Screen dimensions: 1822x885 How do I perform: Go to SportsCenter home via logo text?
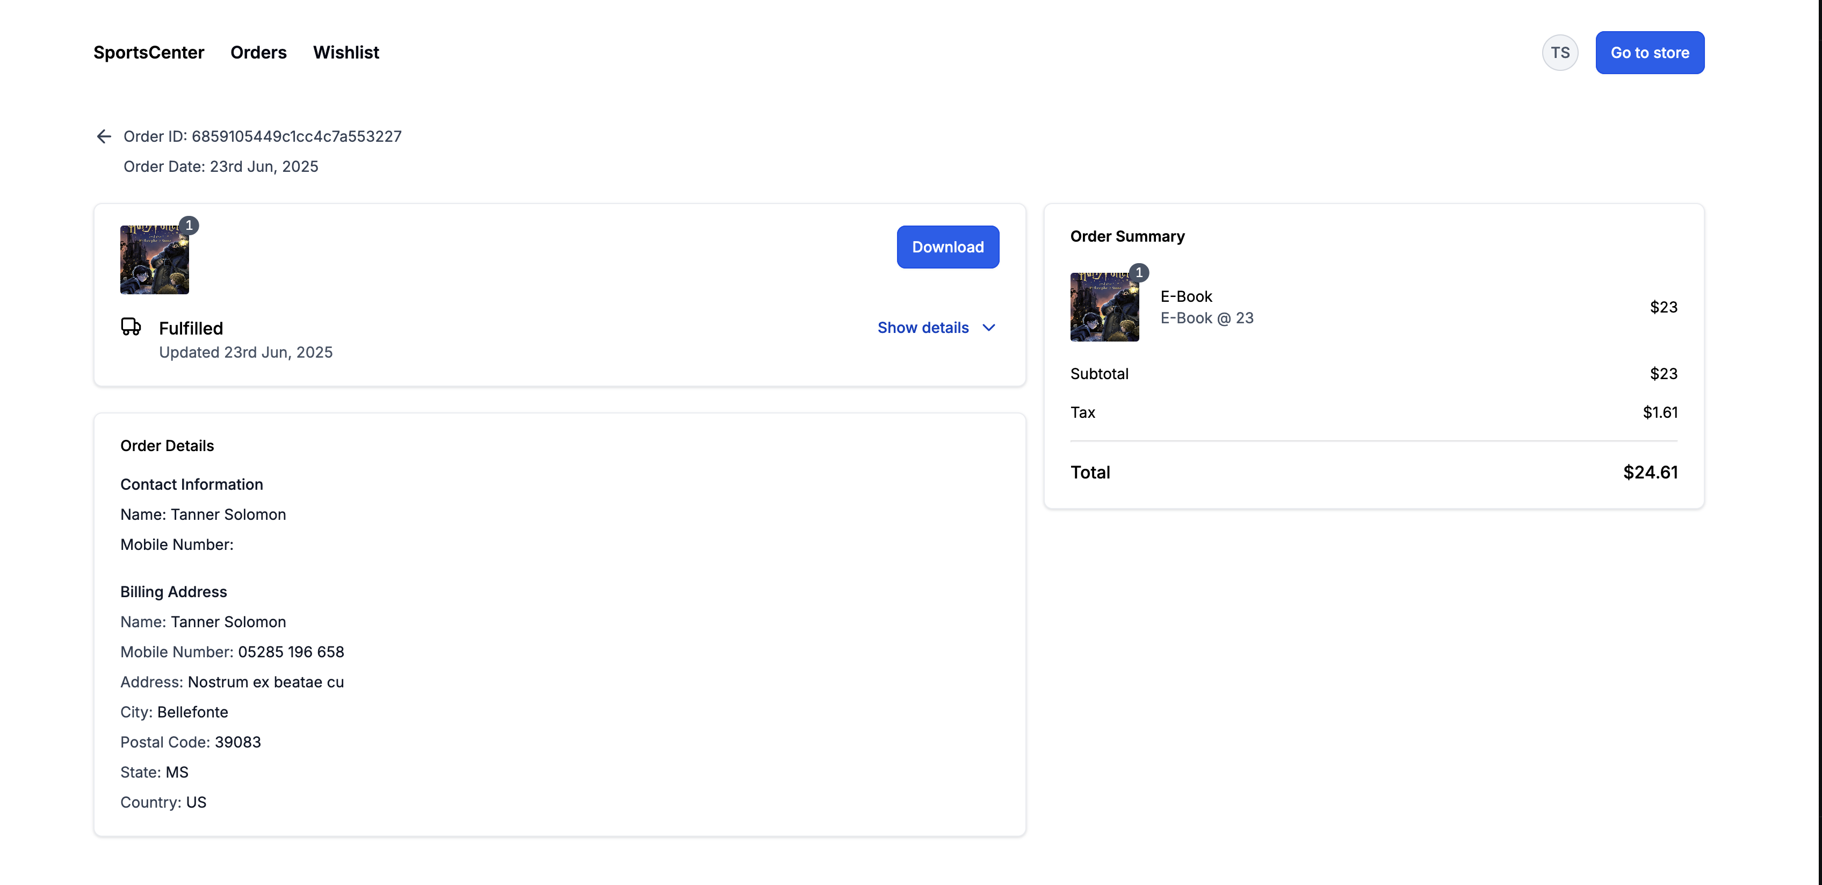tap(149, 52)
